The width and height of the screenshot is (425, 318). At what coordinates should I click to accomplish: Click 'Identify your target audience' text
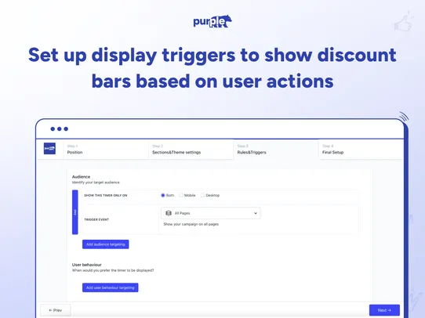click(96, 182)
